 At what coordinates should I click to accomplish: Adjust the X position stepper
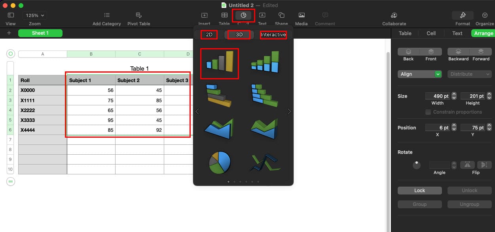pos(454,127)
